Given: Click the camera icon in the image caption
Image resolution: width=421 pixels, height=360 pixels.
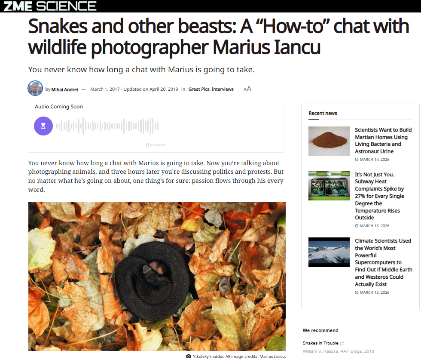Looking at the screenshot, I should click(x=189, y=356).
